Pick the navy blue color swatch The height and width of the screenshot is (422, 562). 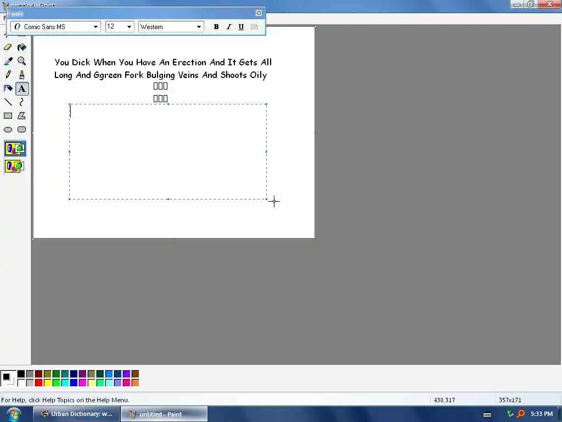[x=74, y=374]
